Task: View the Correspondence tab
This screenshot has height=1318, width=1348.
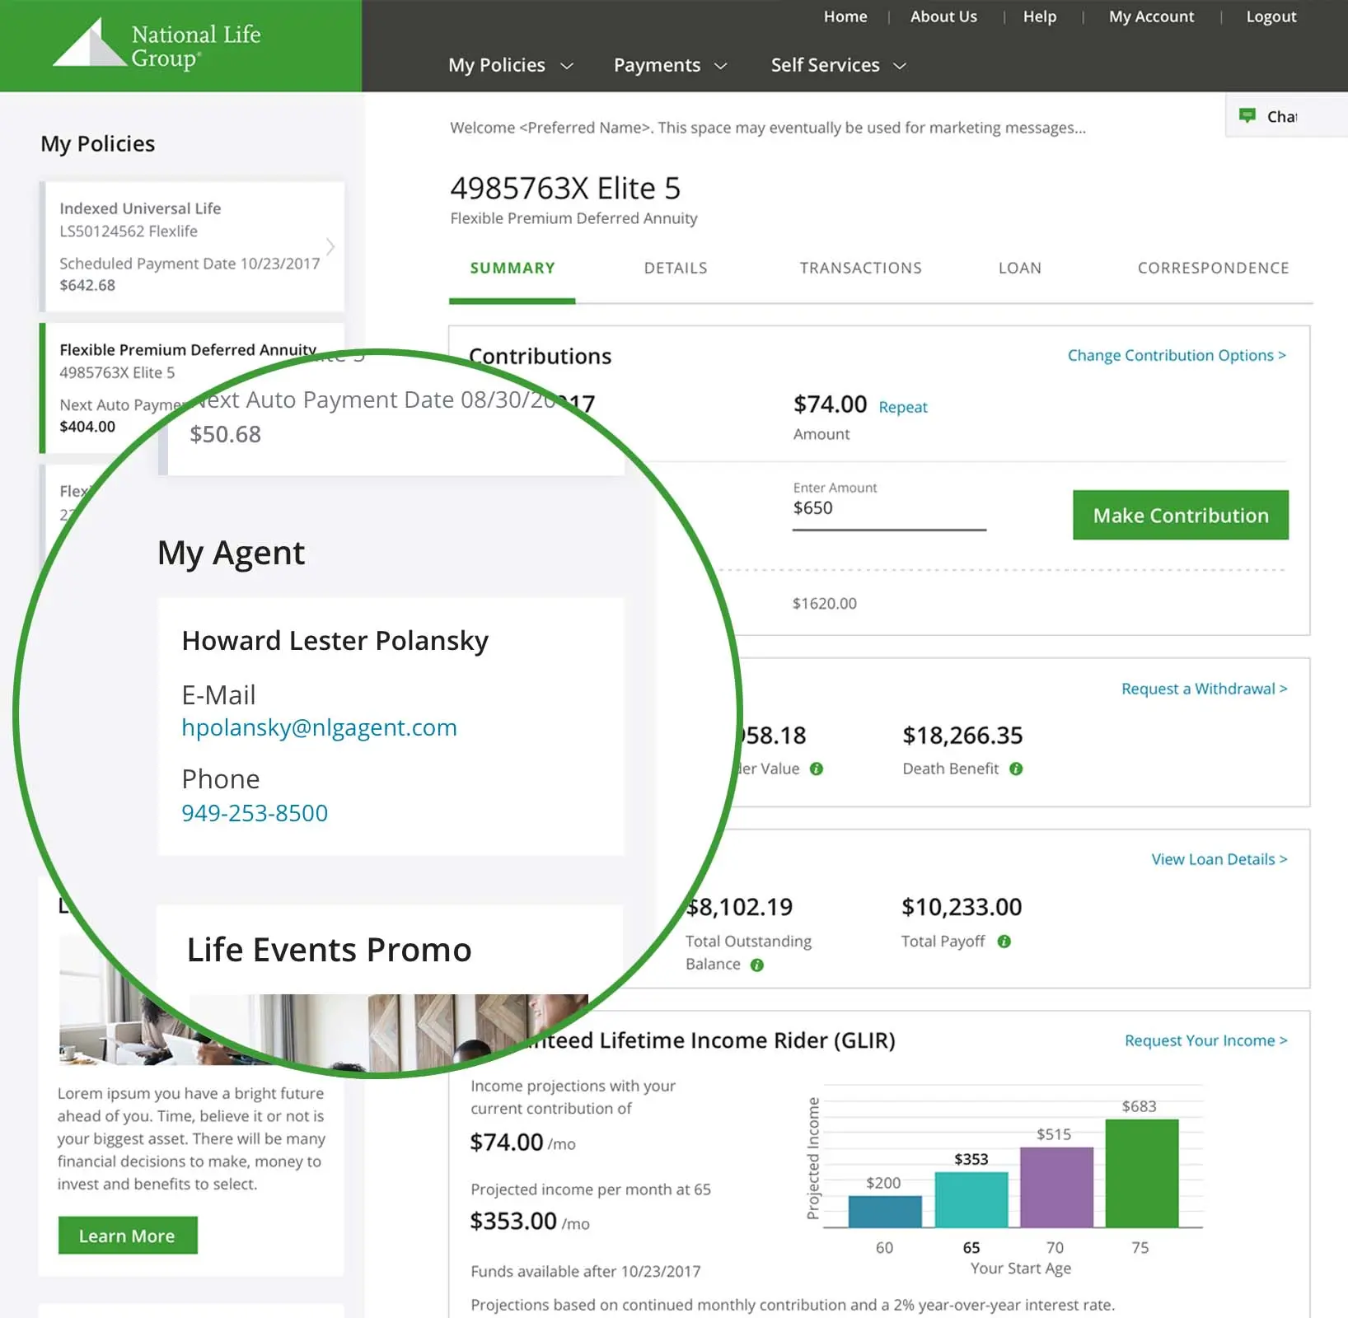Action: (1214, 268)
